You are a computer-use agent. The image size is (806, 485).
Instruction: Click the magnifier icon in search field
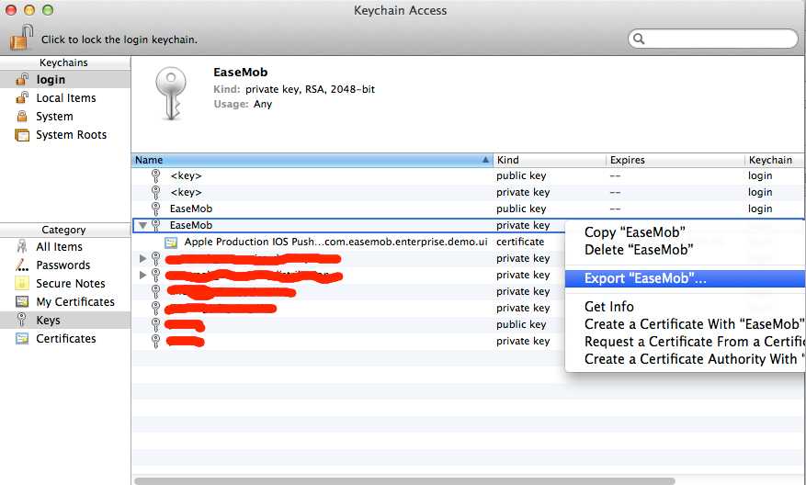[x=639, y=39]
